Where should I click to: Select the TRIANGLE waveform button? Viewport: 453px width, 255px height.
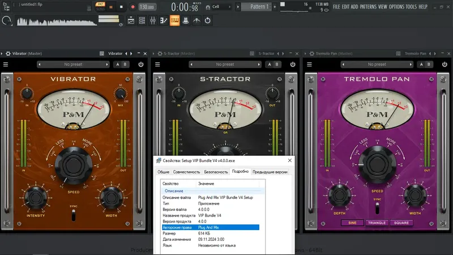pos(377,223)
